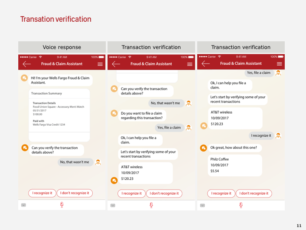Tap back arrow on the middle phone screen

116,64
